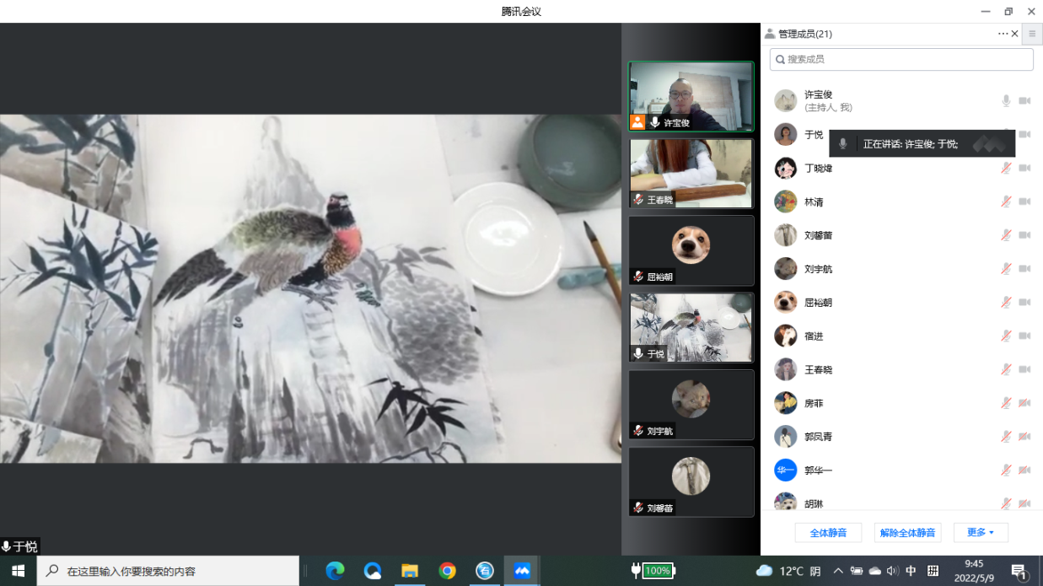
Task: Click the orange host icon on 许宝俊's tile
Action: coord(637,122)
